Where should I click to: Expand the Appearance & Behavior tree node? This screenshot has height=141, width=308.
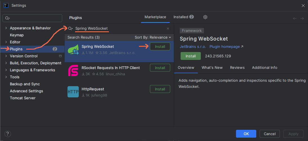6,28
